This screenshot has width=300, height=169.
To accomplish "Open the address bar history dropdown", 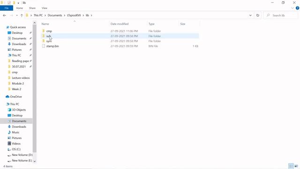I will [x=250, y=15].
